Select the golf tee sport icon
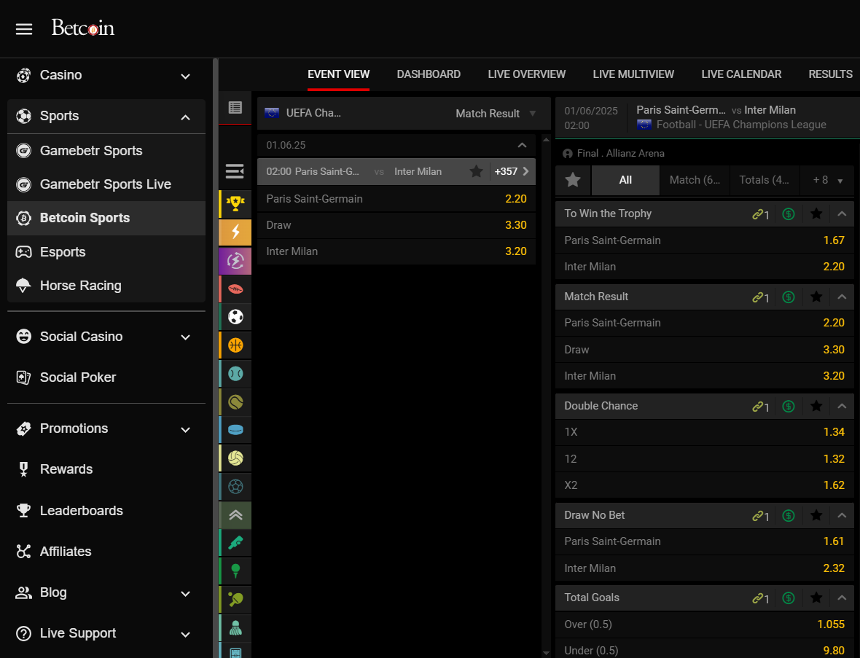The height and width of the screenshot is (658, 860). click(x=235, y=571)
